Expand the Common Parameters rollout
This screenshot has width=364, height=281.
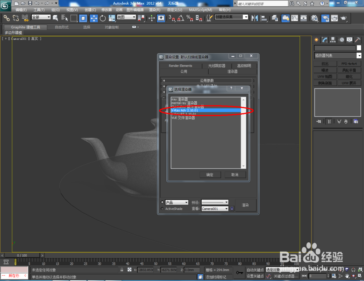pyautogui.click(x=207, y=80)
